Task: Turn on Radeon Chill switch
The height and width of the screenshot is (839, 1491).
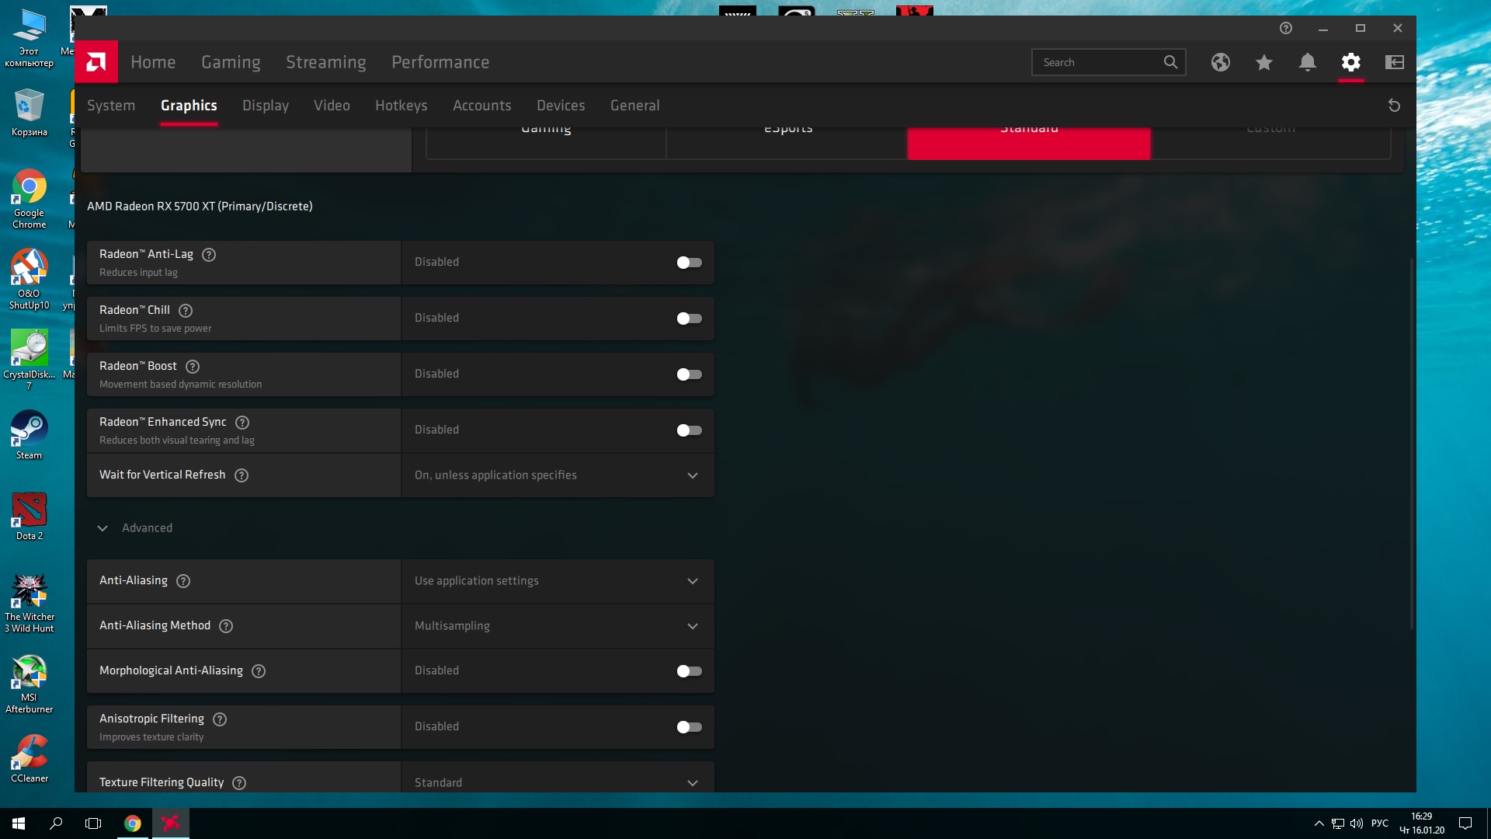Action: point(689,319)
